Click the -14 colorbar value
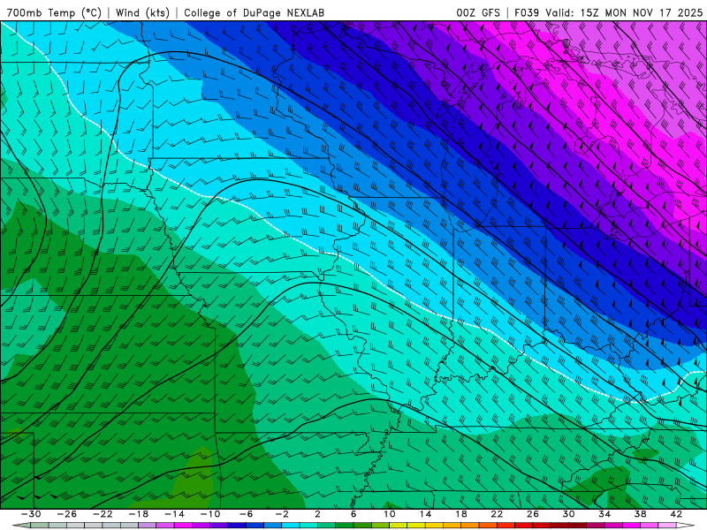 (x=174, y=514)
